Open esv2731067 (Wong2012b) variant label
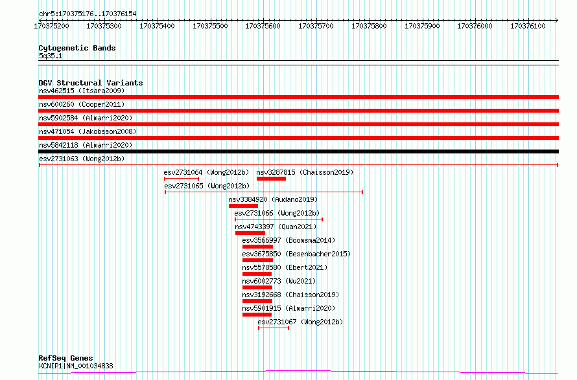The height and width of the screenshot is (380, 577). tap(300, 322)
